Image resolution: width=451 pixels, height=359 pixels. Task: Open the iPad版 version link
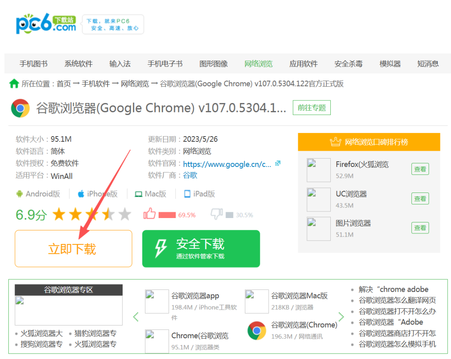coord(200,194)
